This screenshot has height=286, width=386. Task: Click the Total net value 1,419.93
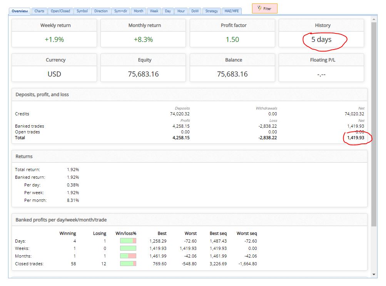tap(356, 138)
